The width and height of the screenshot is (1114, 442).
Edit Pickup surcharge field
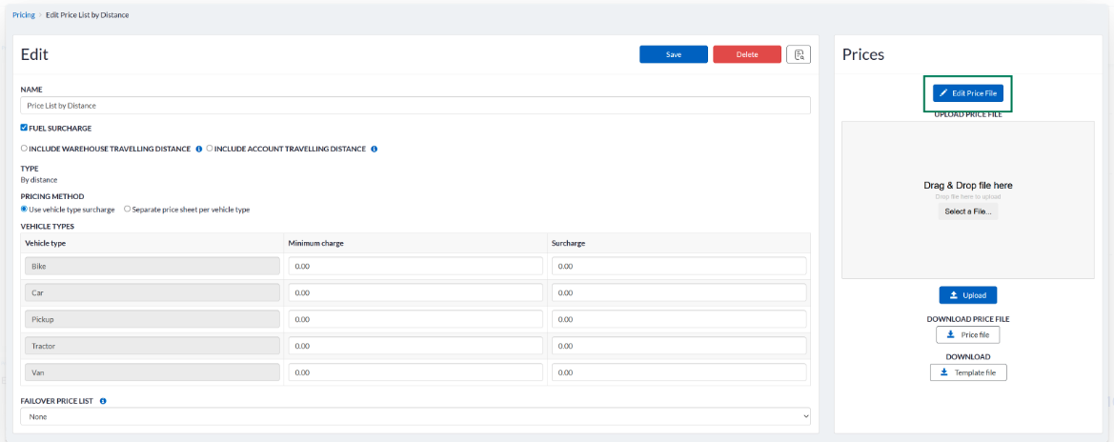(679, 319)
